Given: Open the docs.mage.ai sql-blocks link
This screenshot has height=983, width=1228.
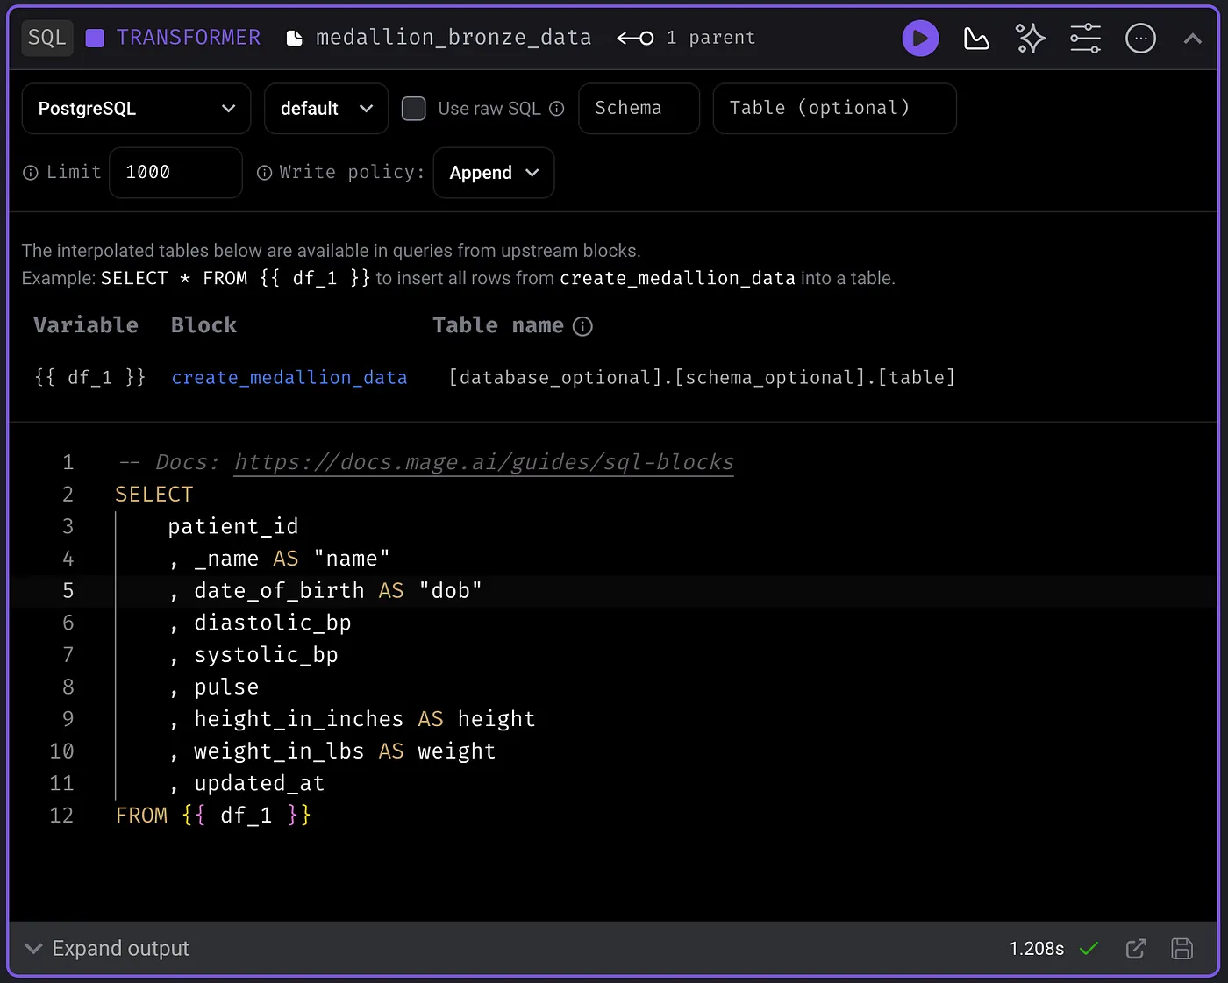Looking at the screenshot, I should click(484, 462).
